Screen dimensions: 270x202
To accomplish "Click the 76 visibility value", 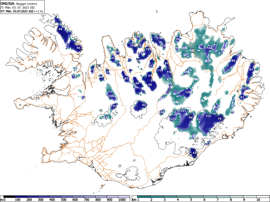I will [148, 49].
